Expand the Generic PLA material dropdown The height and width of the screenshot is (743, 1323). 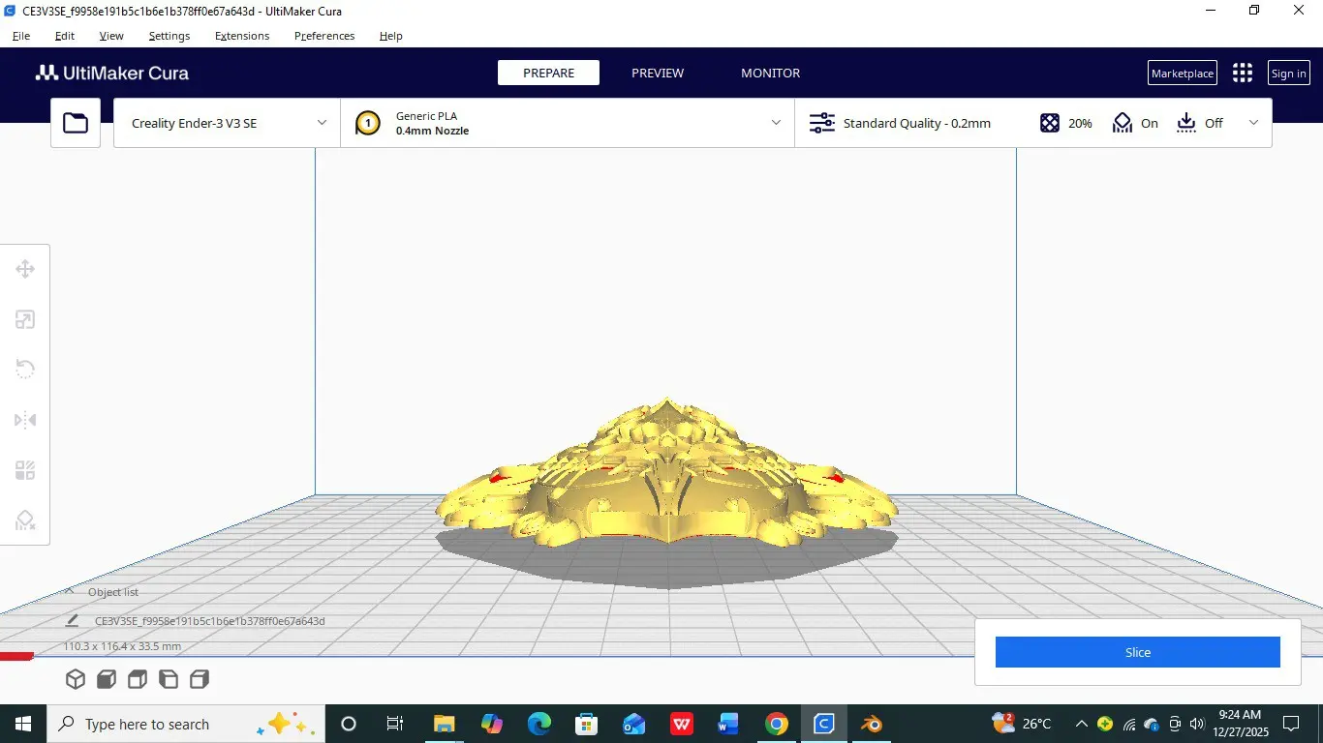click(568, 123)
